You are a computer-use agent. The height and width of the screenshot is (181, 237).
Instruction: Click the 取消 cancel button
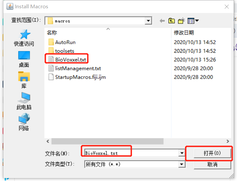coord(212,164)
